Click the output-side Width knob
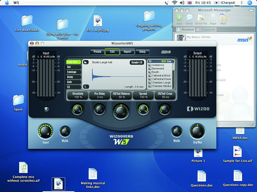 pyautogui.click(x=177, y=132)
